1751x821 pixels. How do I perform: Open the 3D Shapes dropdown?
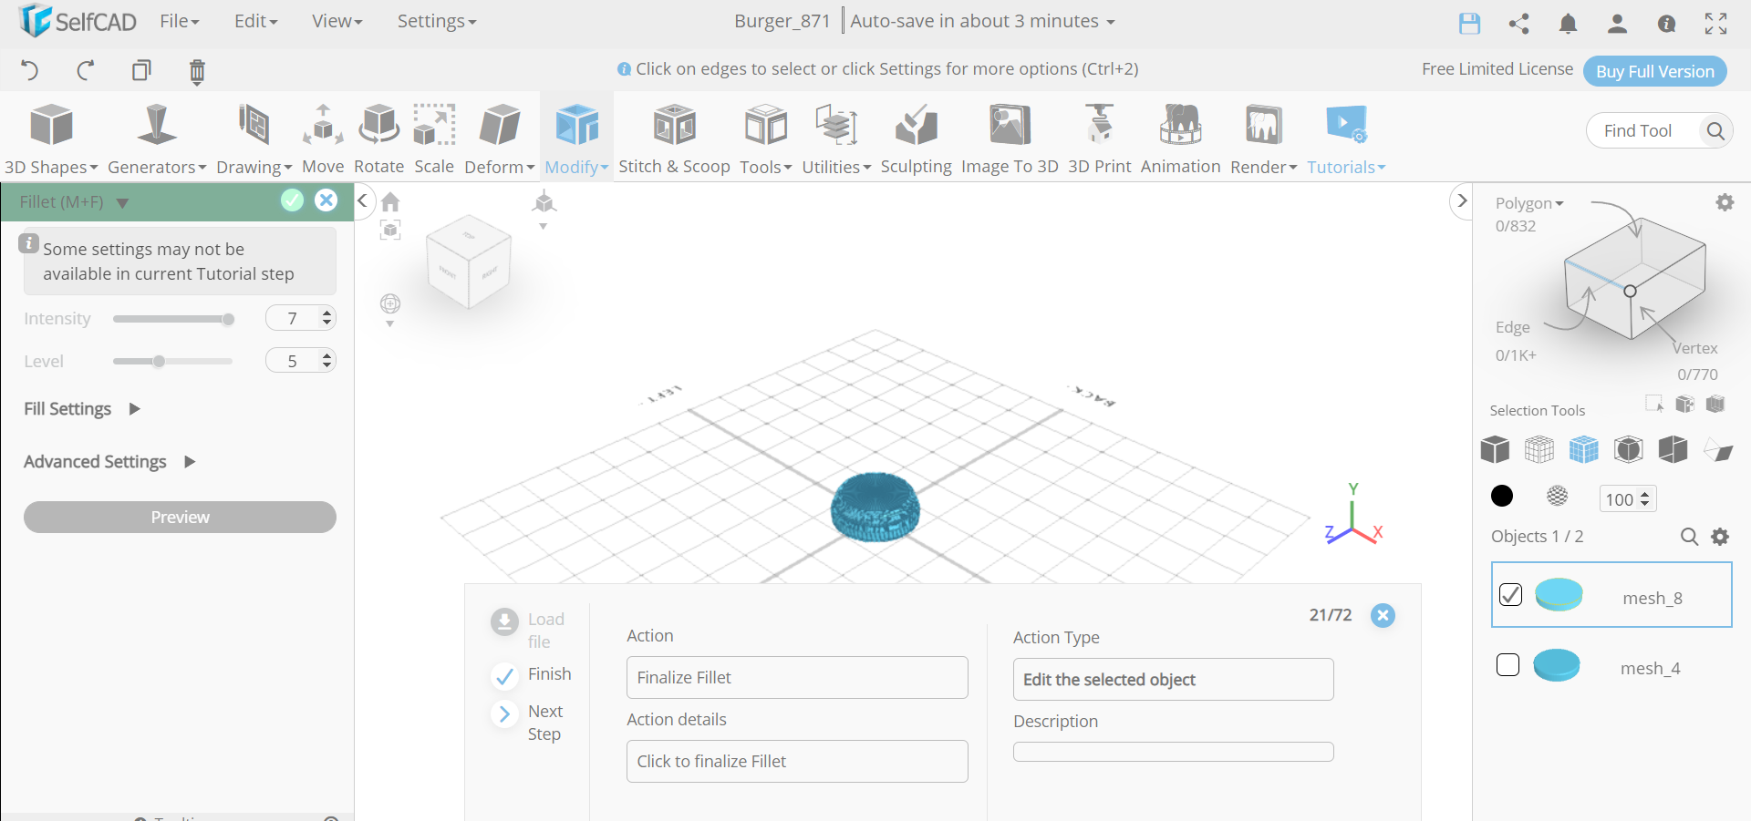point(51,139)
